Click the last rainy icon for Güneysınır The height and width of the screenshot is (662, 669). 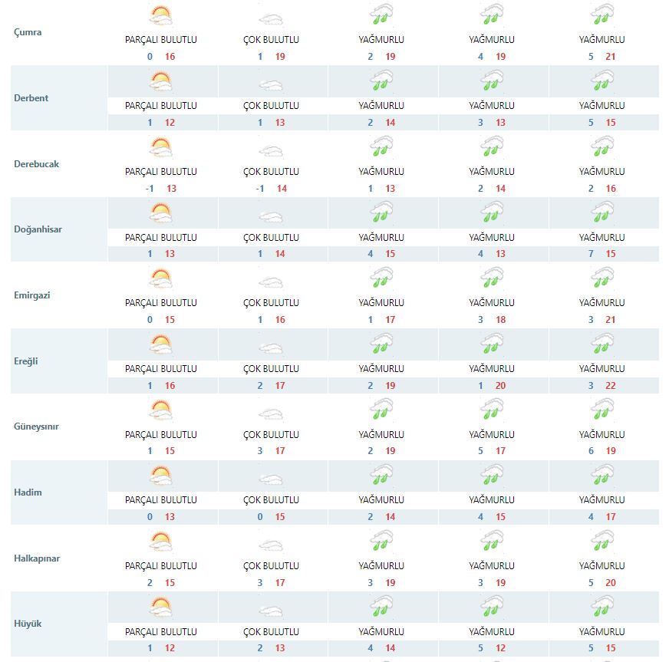[602, 409]
